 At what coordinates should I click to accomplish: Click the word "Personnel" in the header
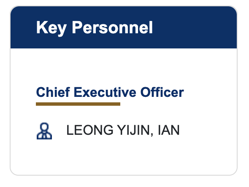click(x=112, y=27)
